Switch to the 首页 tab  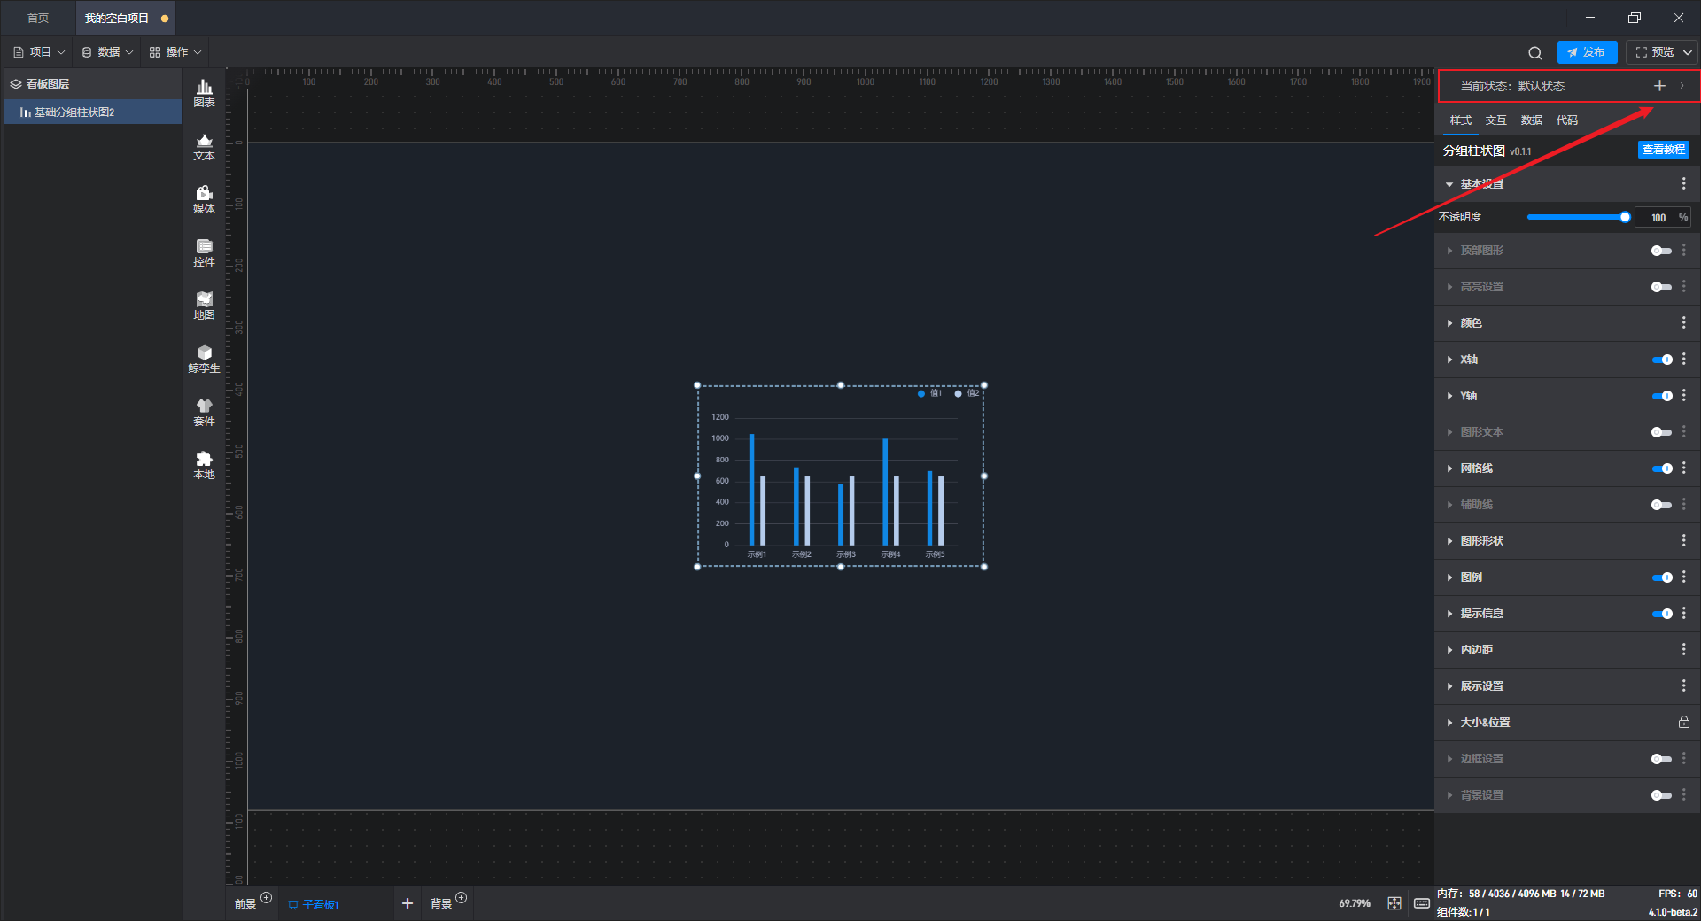pyautogui.click(x=38, y=18)
